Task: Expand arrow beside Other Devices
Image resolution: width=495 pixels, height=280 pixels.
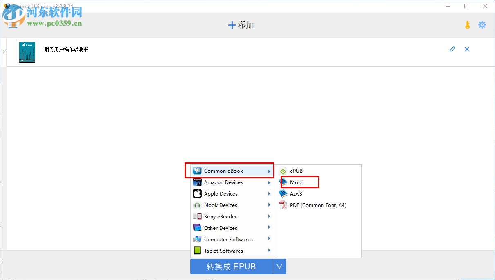Action: [269, 228]
